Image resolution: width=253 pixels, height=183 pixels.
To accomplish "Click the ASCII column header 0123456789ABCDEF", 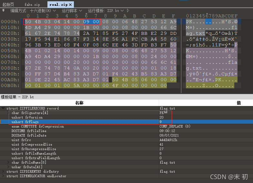I will click(x=212, y=16).
